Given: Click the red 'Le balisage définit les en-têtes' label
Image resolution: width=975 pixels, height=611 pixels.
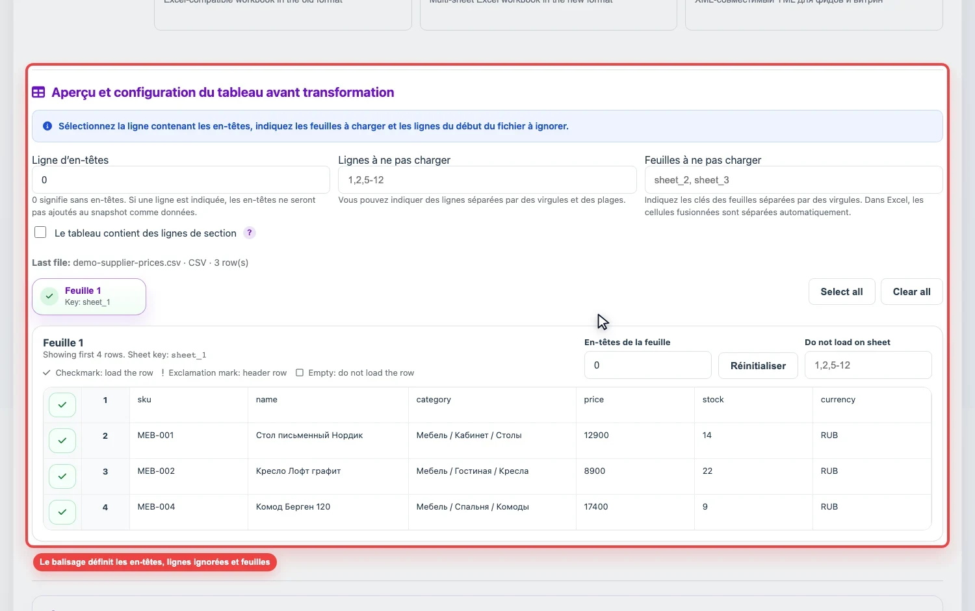Looking at the screenshot, I should click(x=155, y=562).
